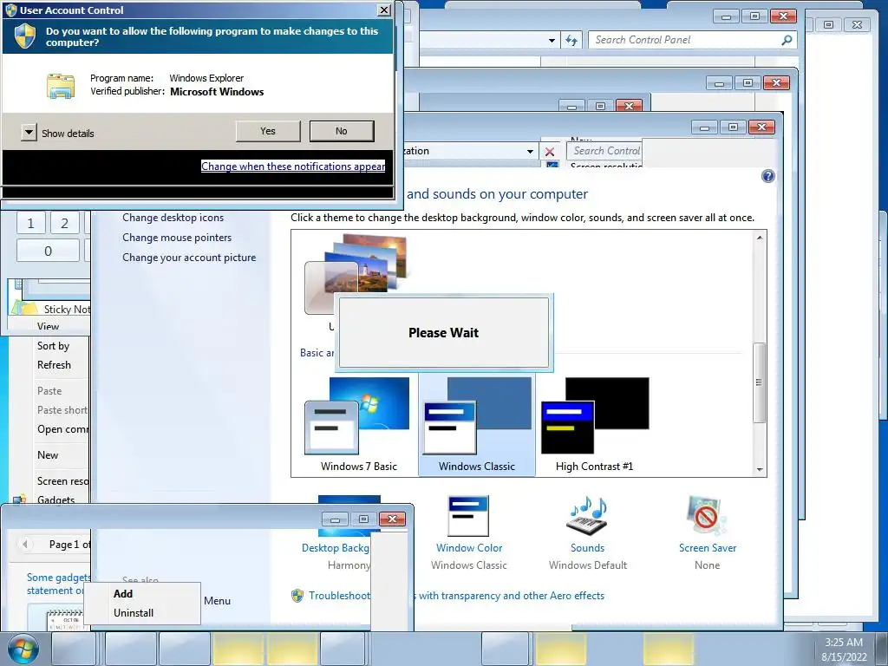Screen dimensions: 888x666
Task: Click the theme list scroll-down arrow
Action: click(x=760, y=469)
